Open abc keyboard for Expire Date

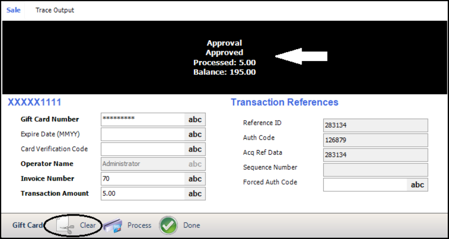(194, 134)
